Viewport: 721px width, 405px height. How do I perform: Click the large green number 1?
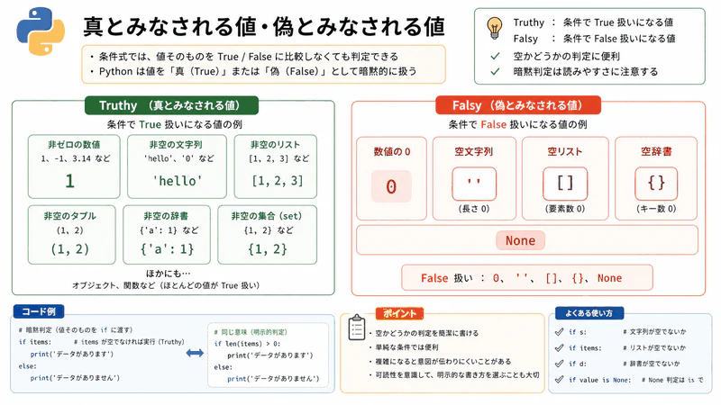point(70,181)
